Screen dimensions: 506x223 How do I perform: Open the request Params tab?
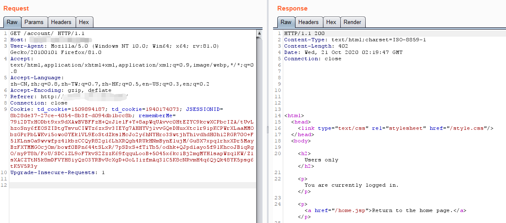tap(34, 22)
